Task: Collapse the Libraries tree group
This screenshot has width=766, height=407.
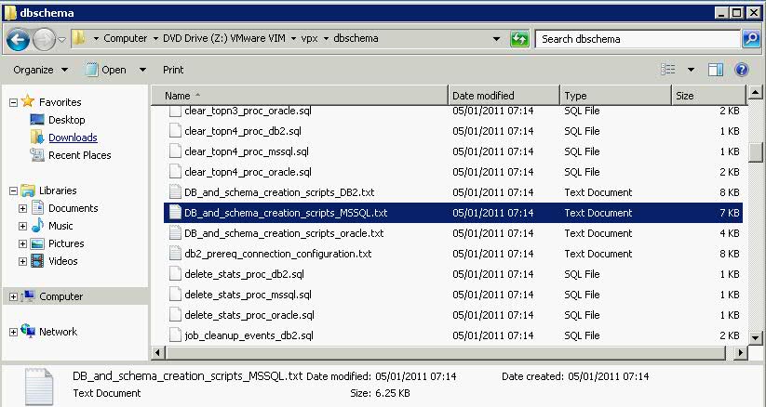Action: (14, 190)
